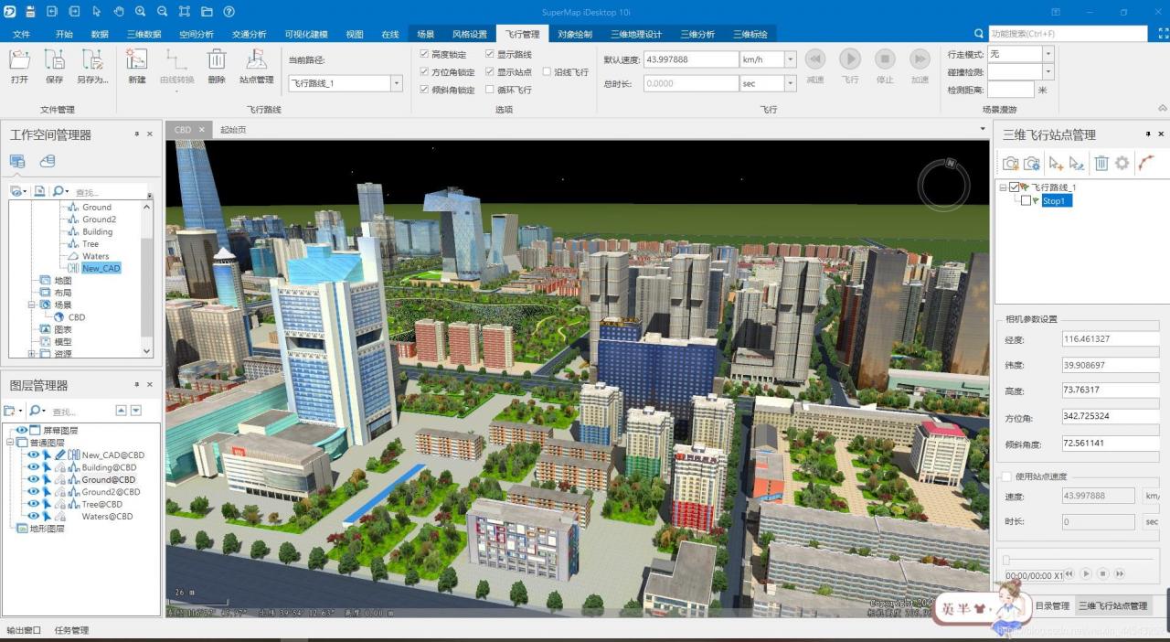Create a new flight route with 新建

pyautogui.click(x=137, y=66)
